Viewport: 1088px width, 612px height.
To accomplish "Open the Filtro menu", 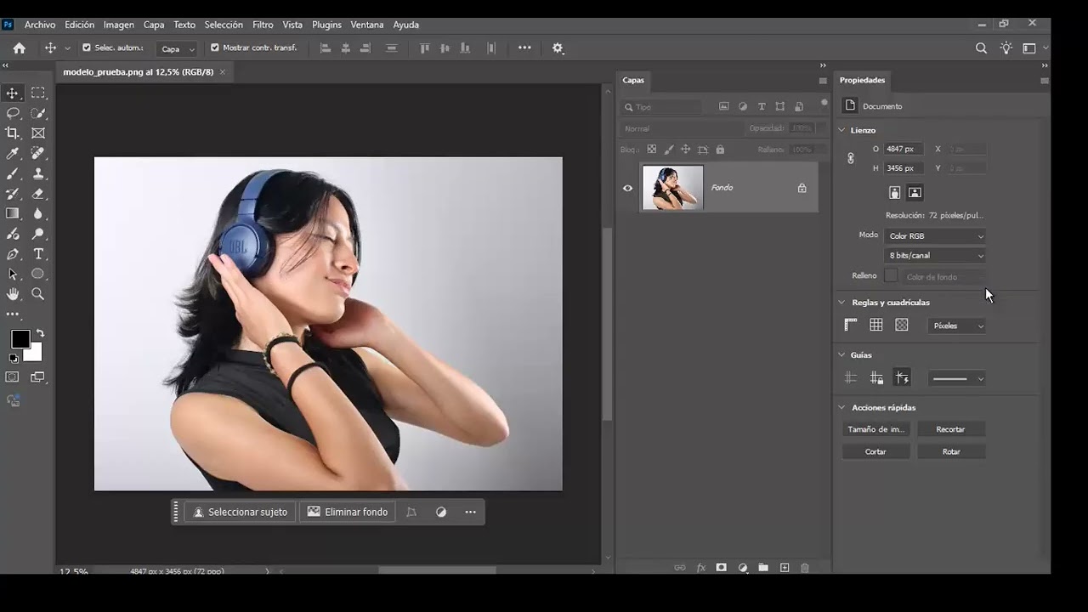I will coord(263,25).
